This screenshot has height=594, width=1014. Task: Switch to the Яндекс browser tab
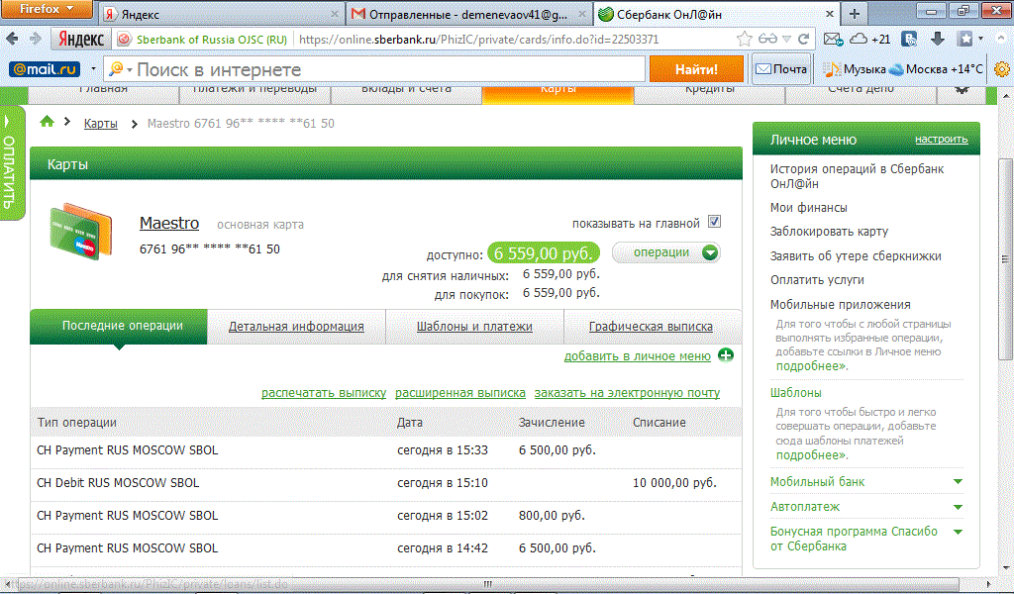(x=221, y=14)
